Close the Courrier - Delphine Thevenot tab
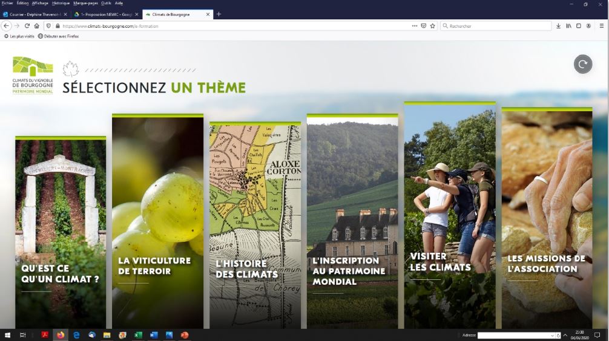Screen dimensions: 609x341 (x=65, y=15)
